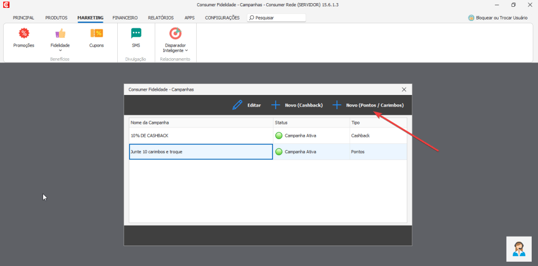Select the 10% DE CASHBACK campaign
Viewport: 538px width, 266px height.
click(201, 135)
